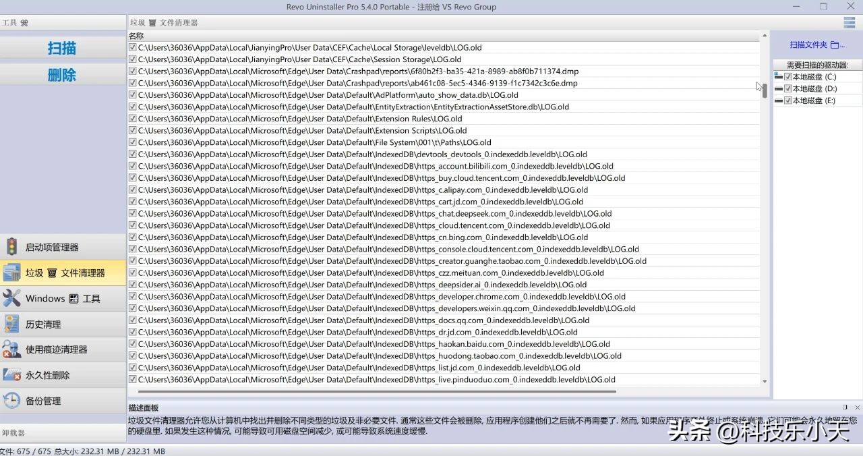
Task: Uncheck the first jianyingPro LOG.old file
Action: click(x=132, y=47)
